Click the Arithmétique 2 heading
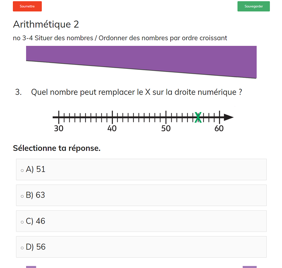Image resolution: width=282 pixels, height=268 pixels. tap(46, 24)
